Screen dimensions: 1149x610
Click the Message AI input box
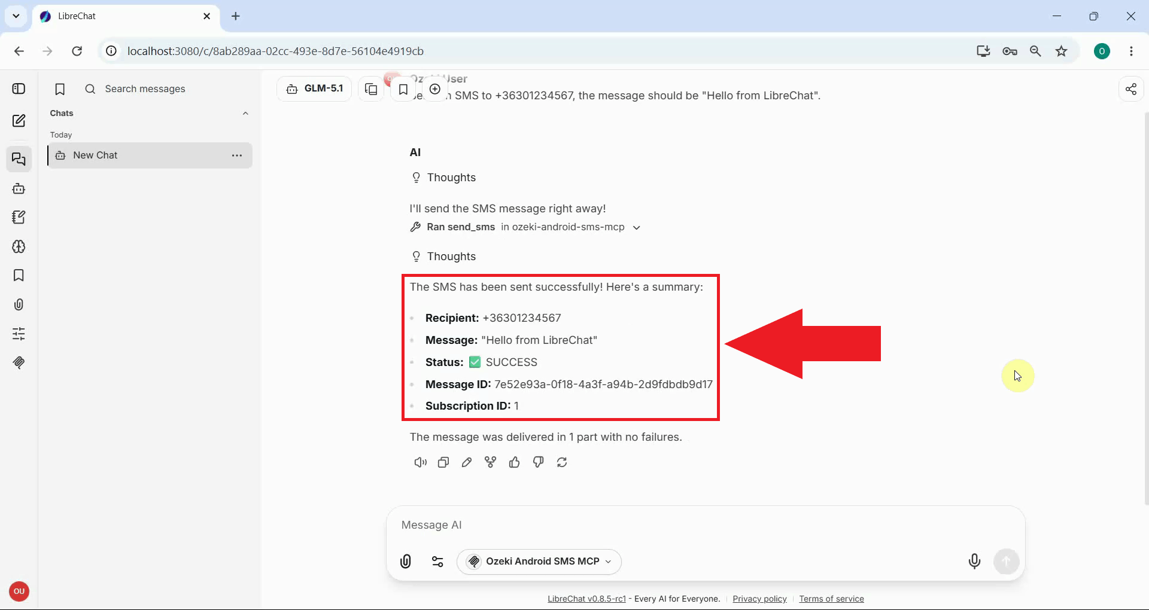706,525
